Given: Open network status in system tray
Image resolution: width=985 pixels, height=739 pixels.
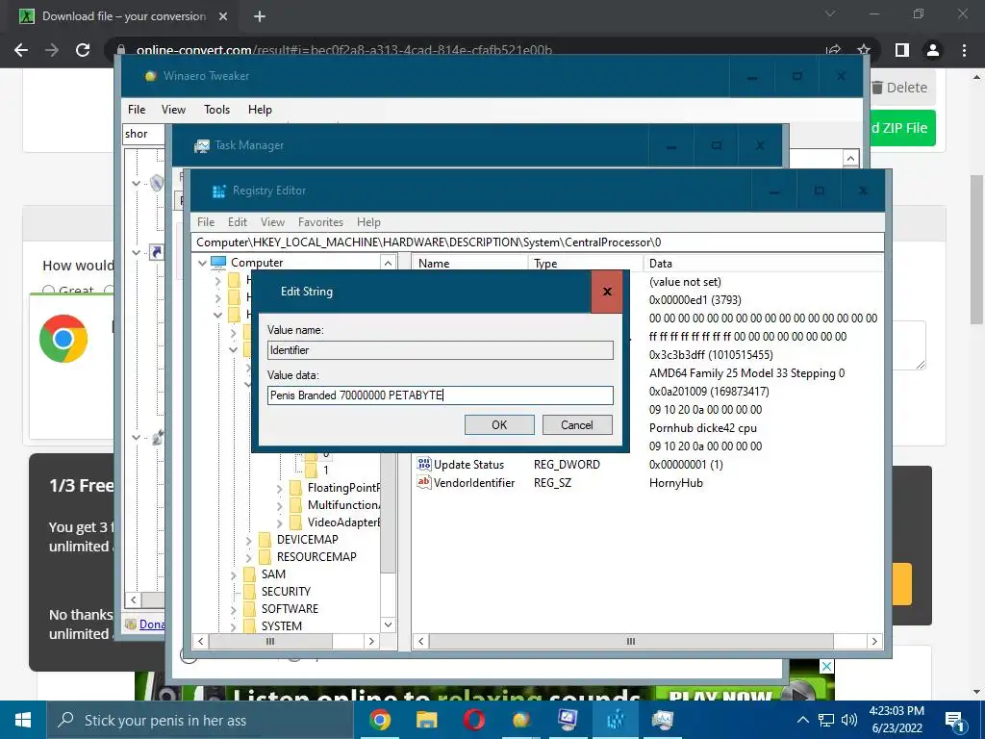Looking at the screenshot, I should click(826, 720).
